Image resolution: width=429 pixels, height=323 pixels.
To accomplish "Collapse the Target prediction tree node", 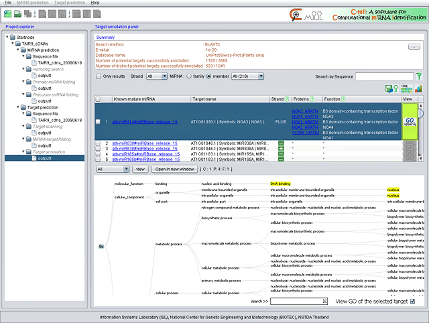I will coord(18,107).
